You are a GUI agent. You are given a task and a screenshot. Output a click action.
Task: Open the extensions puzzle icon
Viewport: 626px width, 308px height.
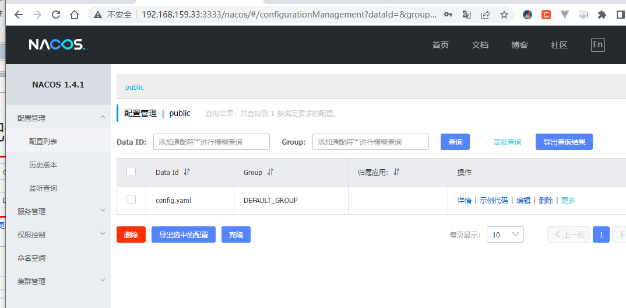click(602, 15)
